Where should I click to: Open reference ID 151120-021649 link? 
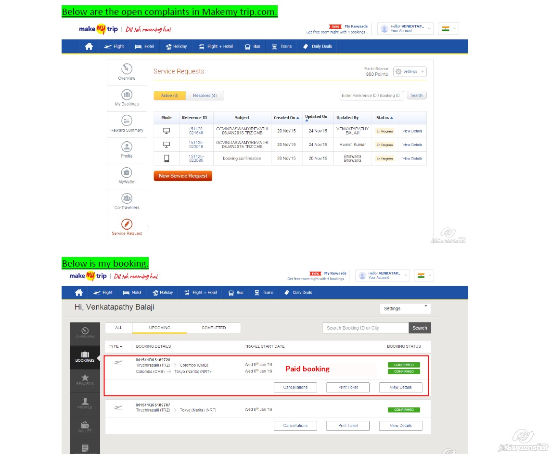tap(196, 131)
